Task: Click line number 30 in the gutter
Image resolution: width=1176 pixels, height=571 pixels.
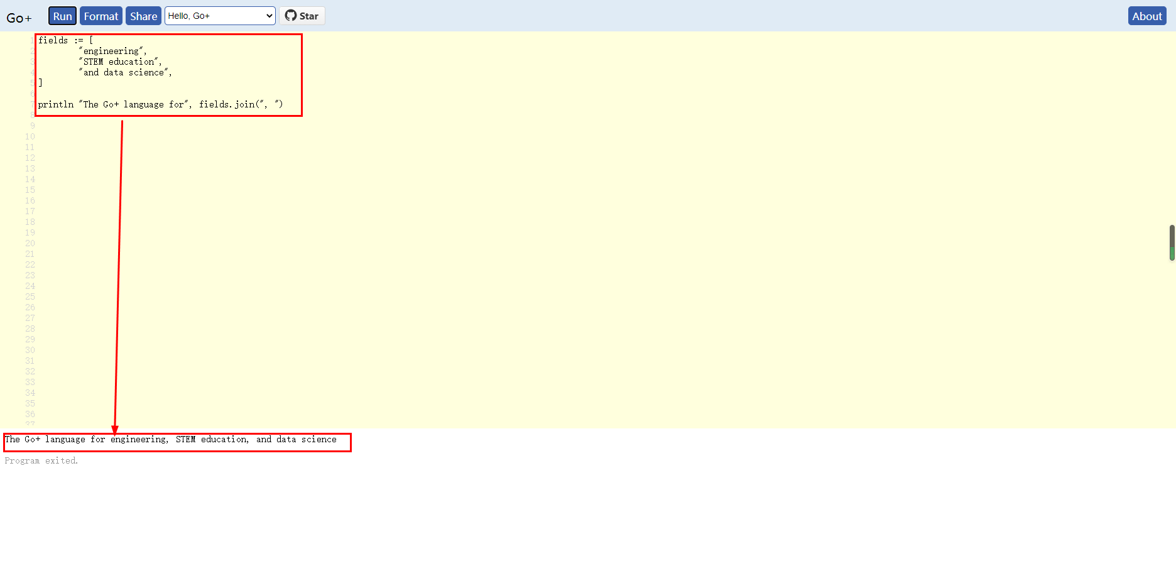Action: click(x=30, y=350)
